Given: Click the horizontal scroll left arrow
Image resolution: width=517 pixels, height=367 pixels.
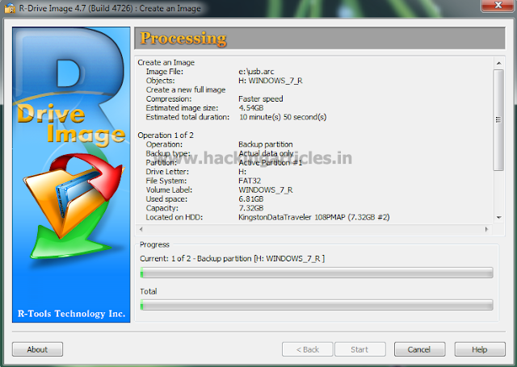Looking at the screenshot, I should tap(141, 229).
